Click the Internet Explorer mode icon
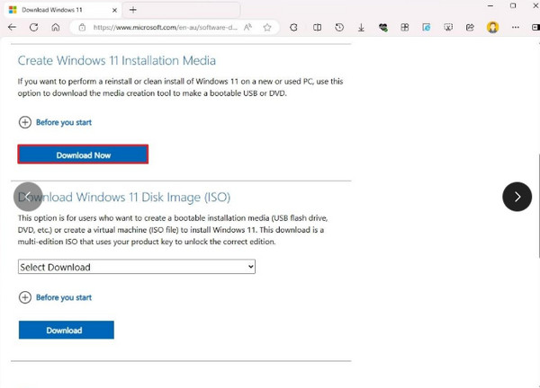 coord(427,27)
